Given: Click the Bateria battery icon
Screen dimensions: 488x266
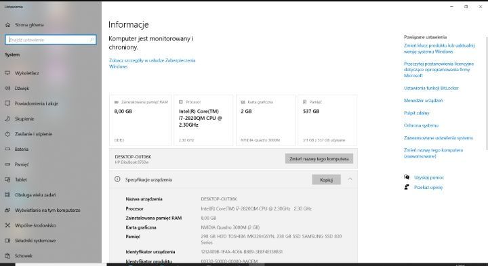Looking at the screenshot, I should 7,149.
